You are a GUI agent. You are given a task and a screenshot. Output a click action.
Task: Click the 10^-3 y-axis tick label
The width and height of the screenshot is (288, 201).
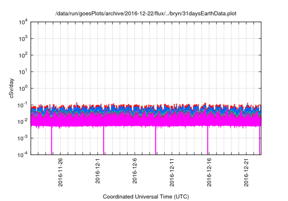22,138
